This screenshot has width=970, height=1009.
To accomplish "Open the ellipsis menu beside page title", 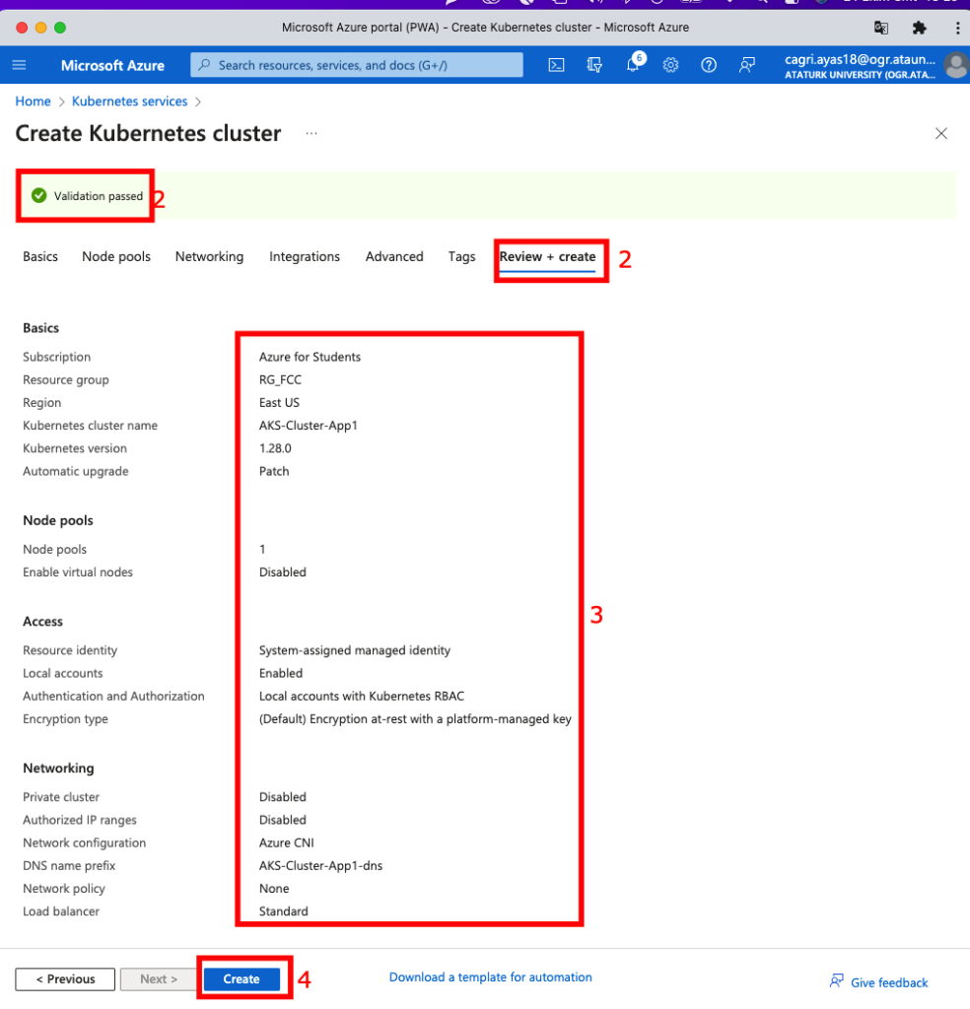I will pos(312,133).
